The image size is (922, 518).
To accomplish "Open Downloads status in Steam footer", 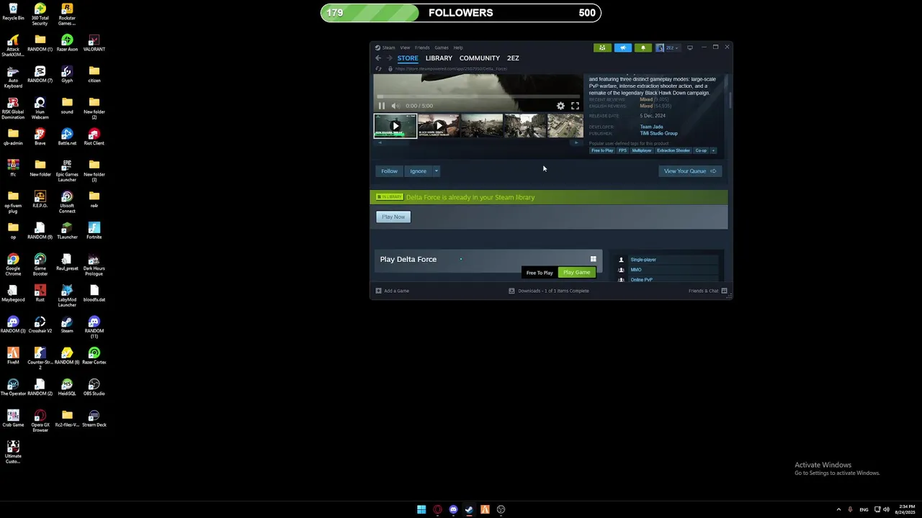I will [x=549, y=291].
